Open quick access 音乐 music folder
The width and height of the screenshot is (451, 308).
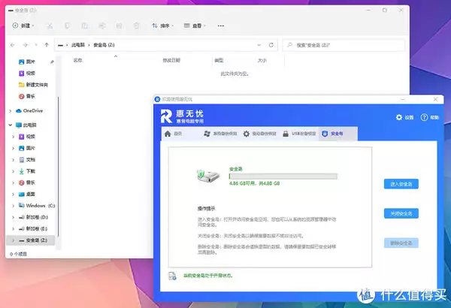coord(31,96)
